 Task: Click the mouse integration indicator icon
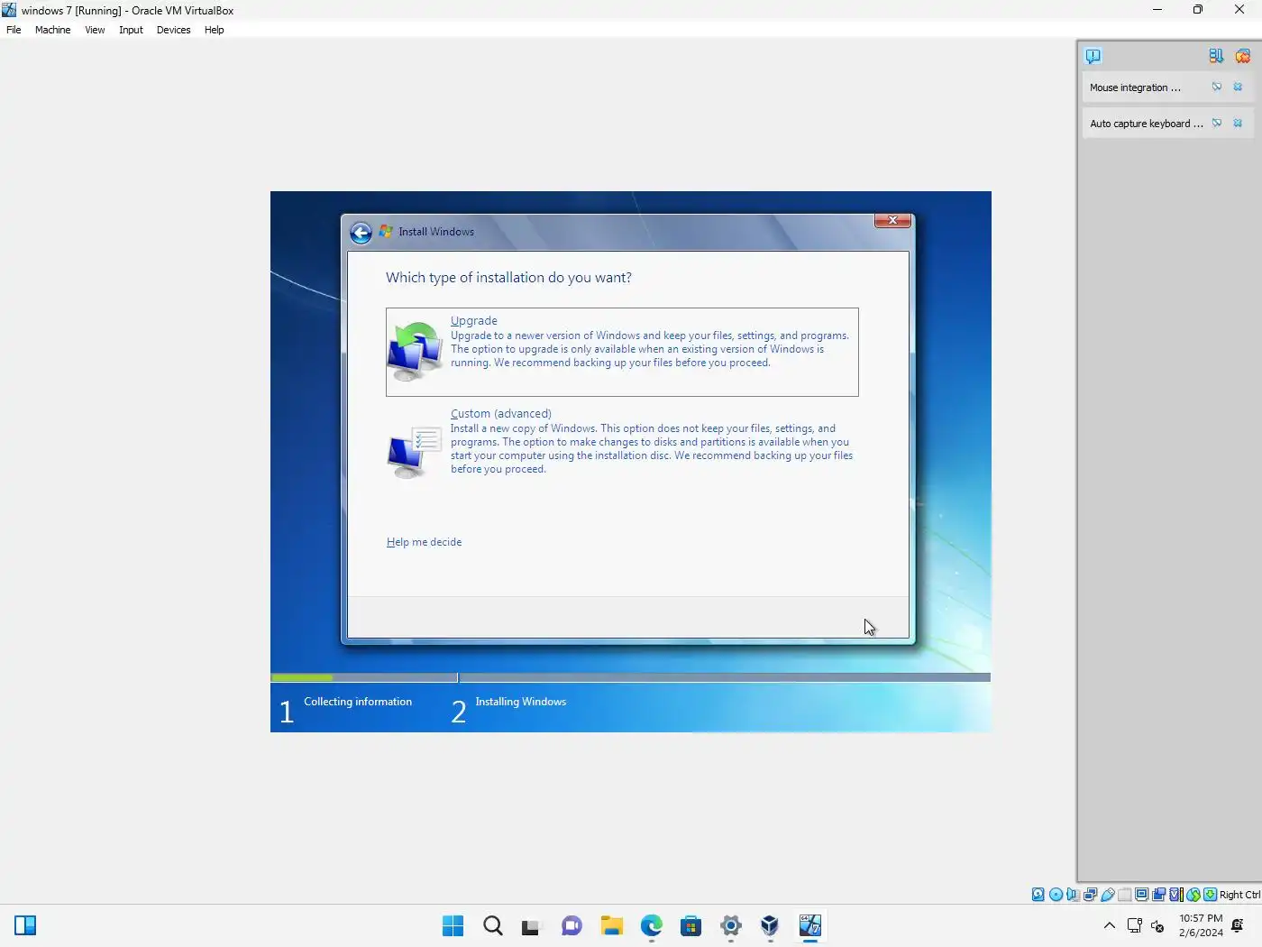(x=1193, y=895)
